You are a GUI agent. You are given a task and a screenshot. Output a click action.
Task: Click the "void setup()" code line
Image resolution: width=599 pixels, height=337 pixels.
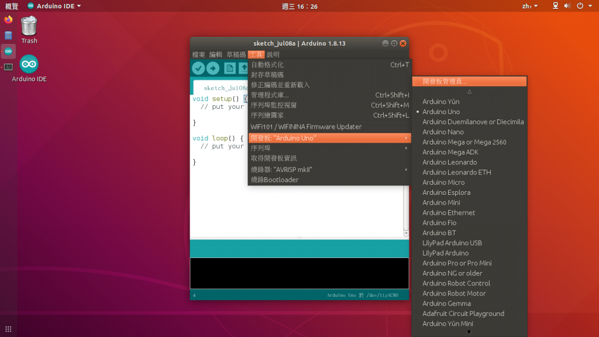click(x=221, y=98)
